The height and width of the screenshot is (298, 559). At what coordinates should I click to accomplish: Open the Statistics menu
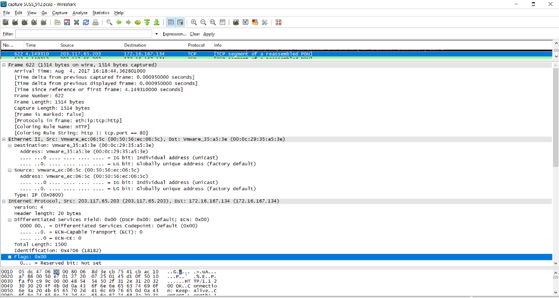point(101,13)
